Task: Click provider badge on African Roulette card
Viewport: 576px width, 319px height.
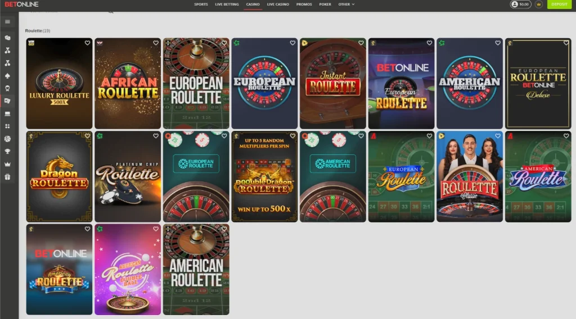Action: click(x=100, y=43)
